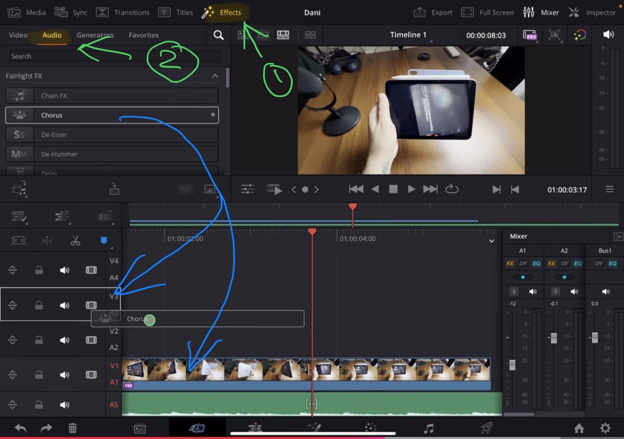Screen dimensions: 624x439
Task: Open the timeline options chevron near the ruler
Action: [x=491, y=241]
